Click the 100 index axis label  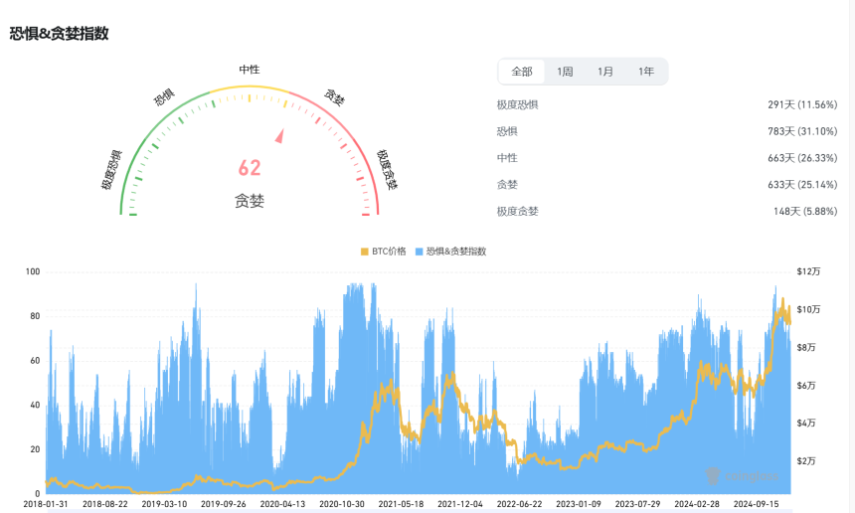(33, 271)
